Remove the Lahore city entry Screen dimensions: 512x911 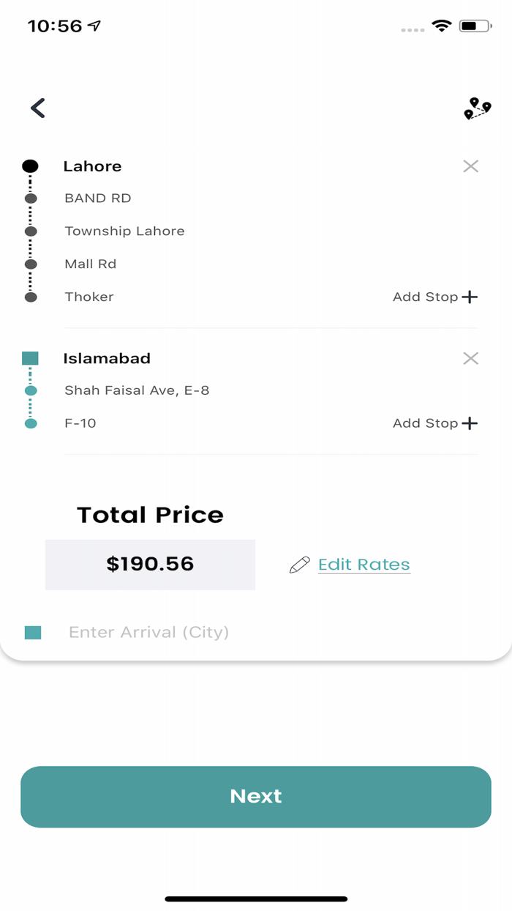[x=470, y=166]
